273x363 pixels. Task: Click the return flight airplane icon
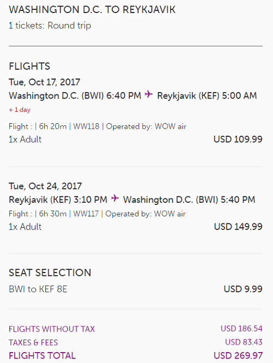pos(115,198)
